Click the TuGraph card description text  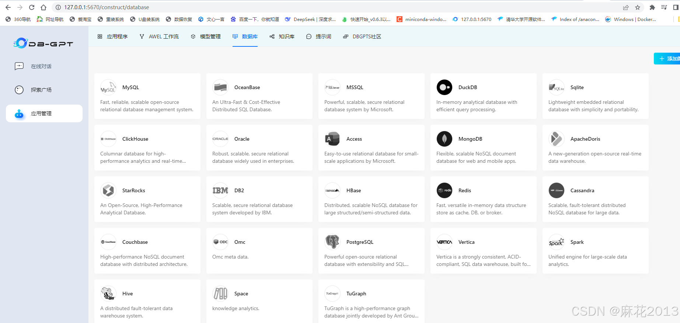(372, 312)
